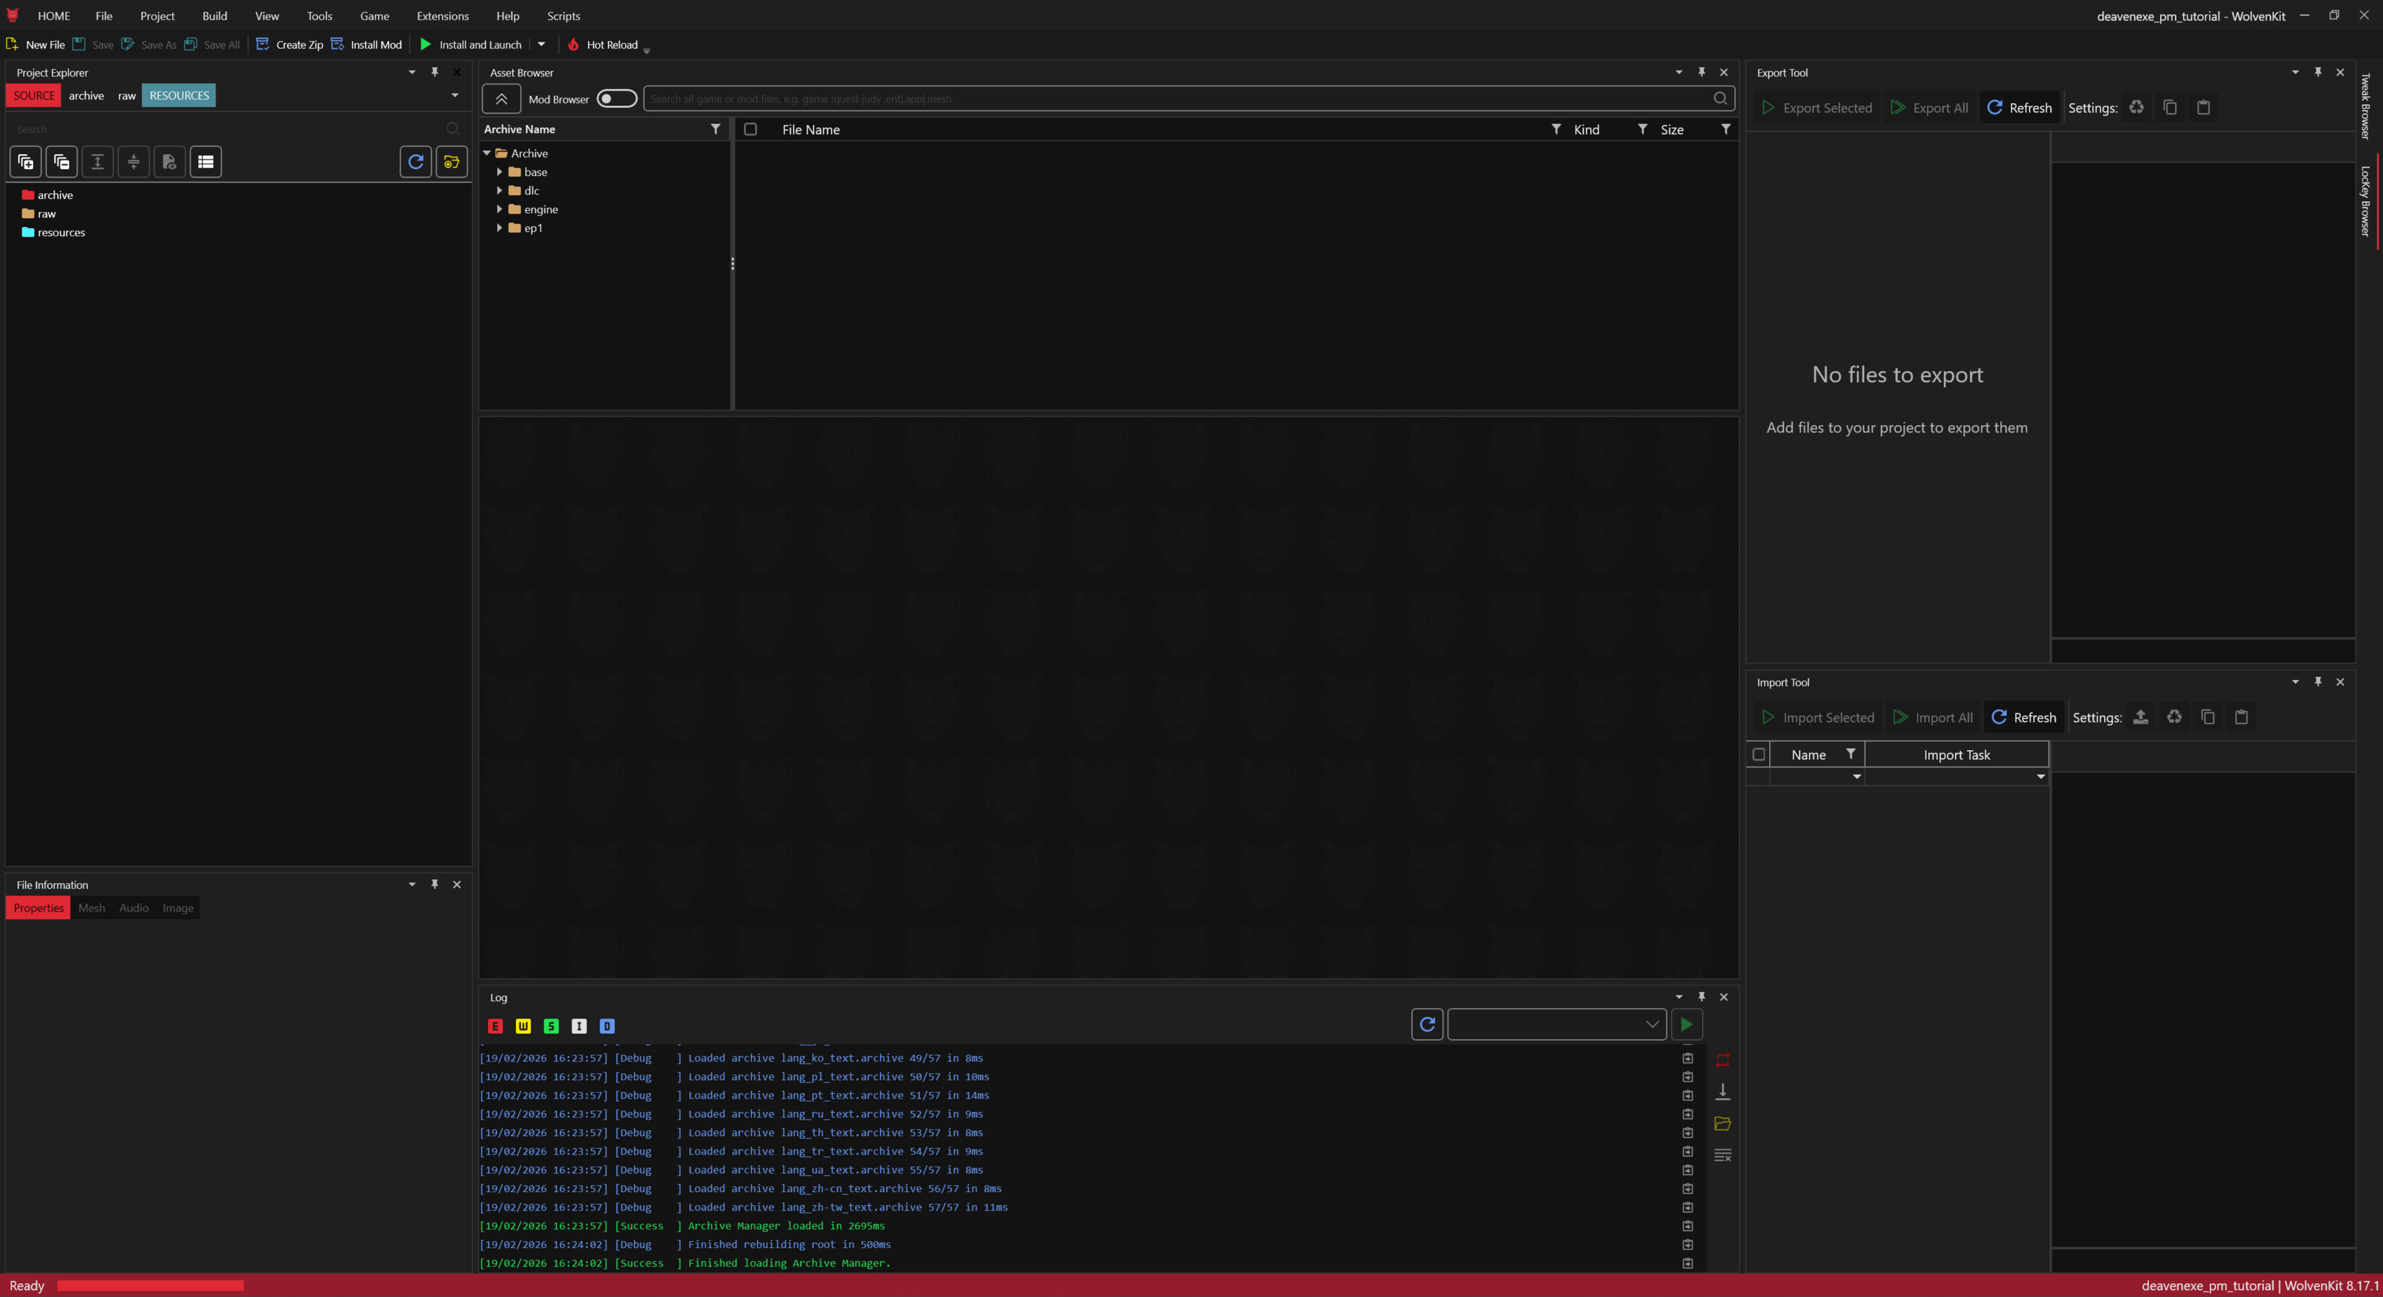Screen dimensions: 2383x1297
Task: Click the Hot Reload flame icon
Action: click(573, 44)
